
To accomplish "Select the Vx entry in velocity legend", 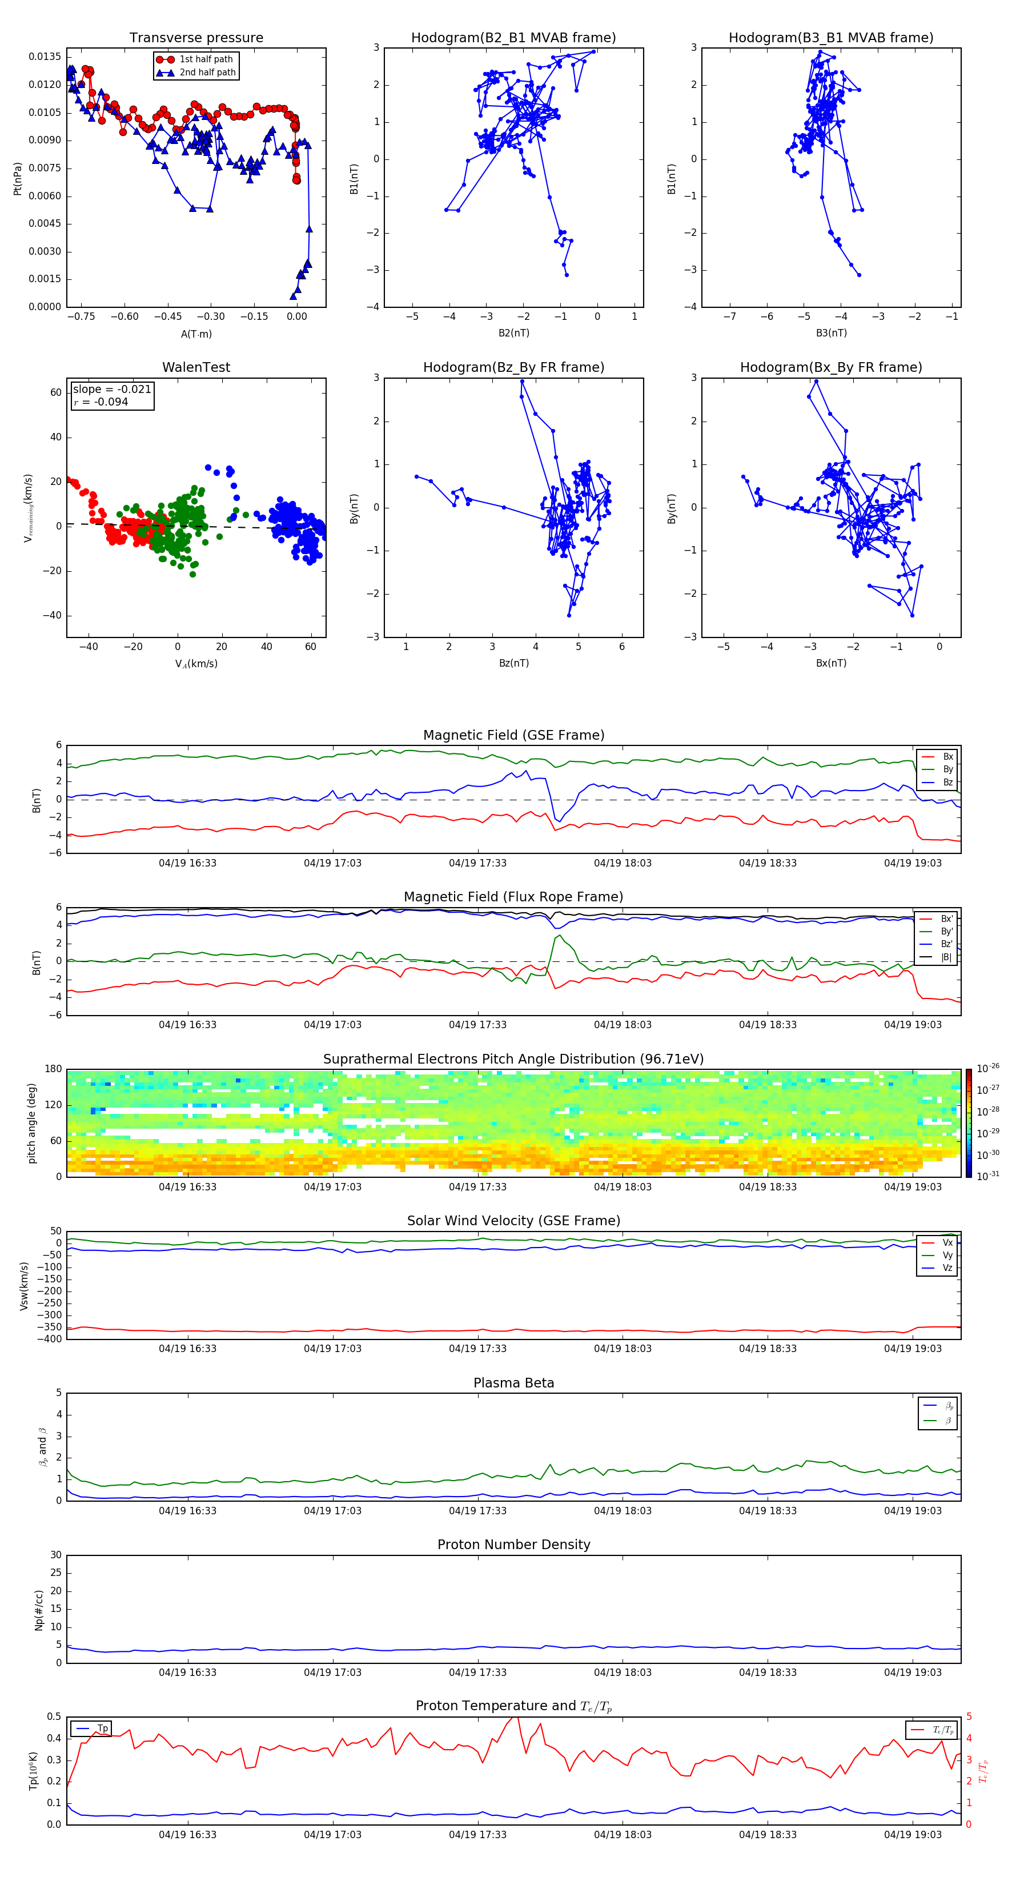I will pyautogui.click(x=937, y=1242).
